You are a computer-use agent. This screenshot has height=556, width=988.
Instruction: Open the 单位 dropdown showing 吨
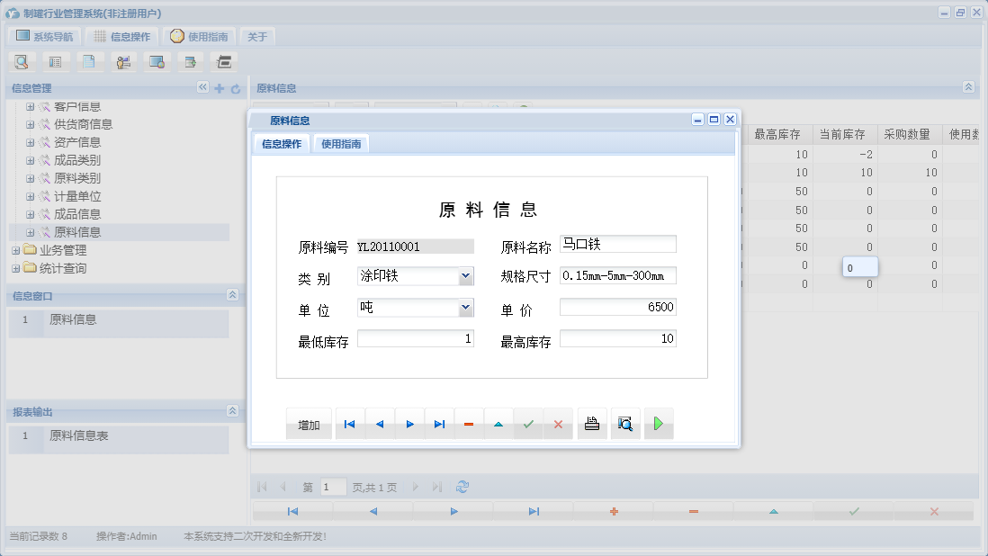[465, 308]
